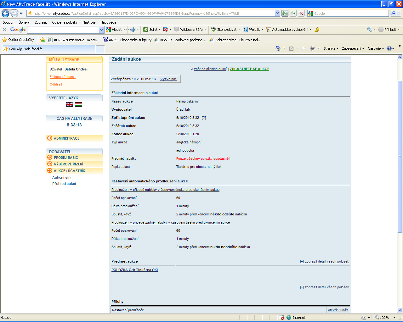403x322 pixels.
Task: Click the Zkontrolovat spell check icon
Action: click(214, 30)
